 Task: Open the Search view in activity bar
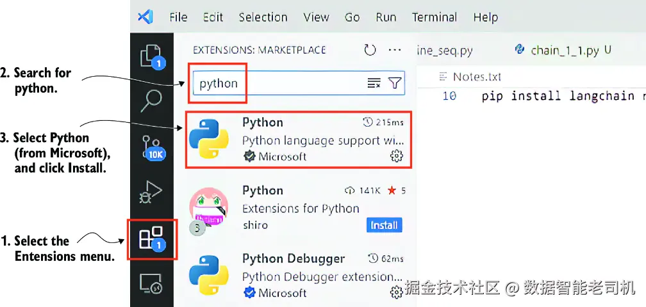[x=152, y=100]
